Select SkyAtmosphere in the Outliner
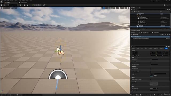The image size is (171, 96). click(142, 20)
